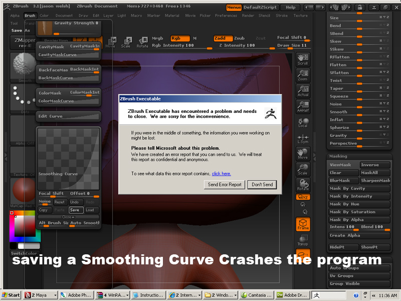
Task: Open the Document menu
Action: (x=64, y=16)
